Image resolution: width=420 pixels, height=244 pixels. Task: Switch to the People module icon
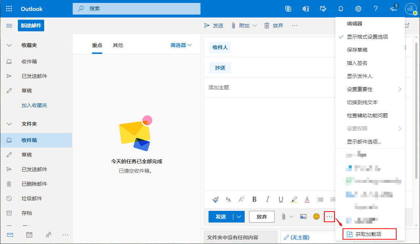pos(49,235)
